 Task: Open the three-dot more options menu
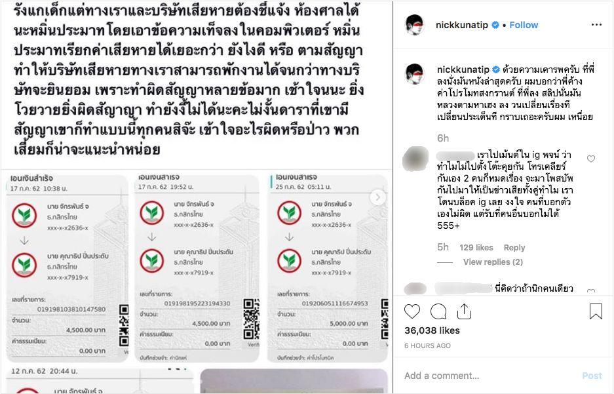point(596,25)
